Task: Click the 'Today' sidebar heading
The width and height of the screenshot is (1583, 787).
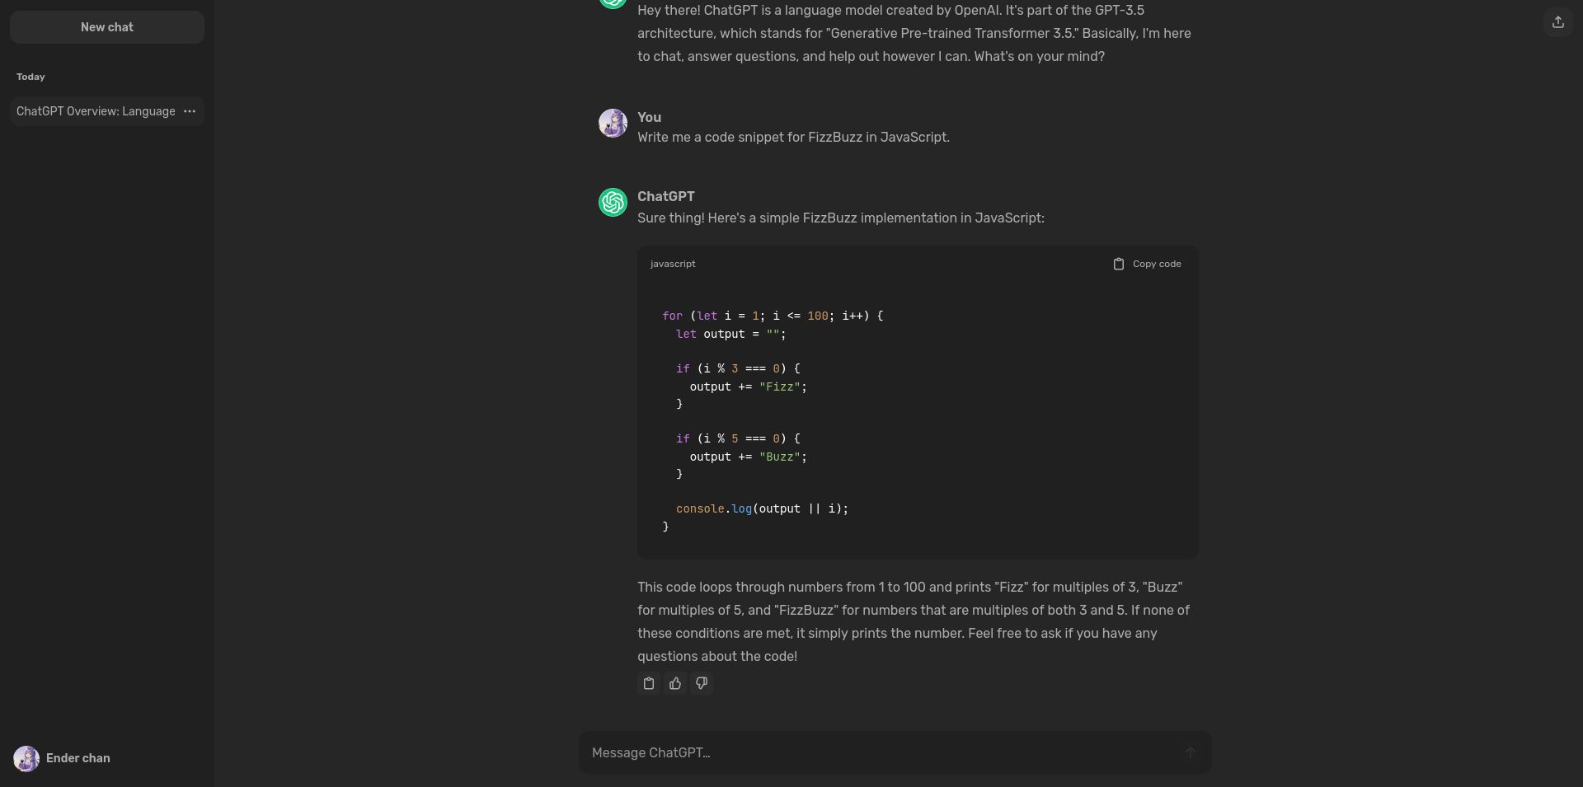Action: 31,77
